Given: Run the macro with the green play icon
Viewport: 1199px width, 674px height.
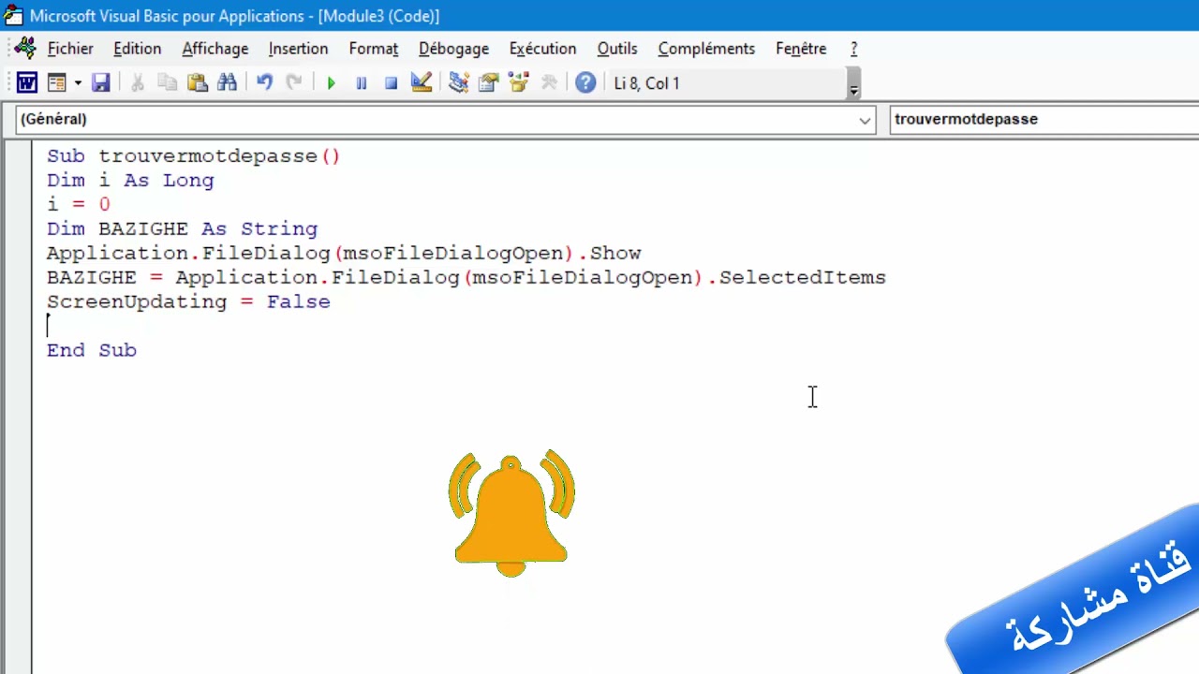Looking at the screenshot, I should [331, 83].
